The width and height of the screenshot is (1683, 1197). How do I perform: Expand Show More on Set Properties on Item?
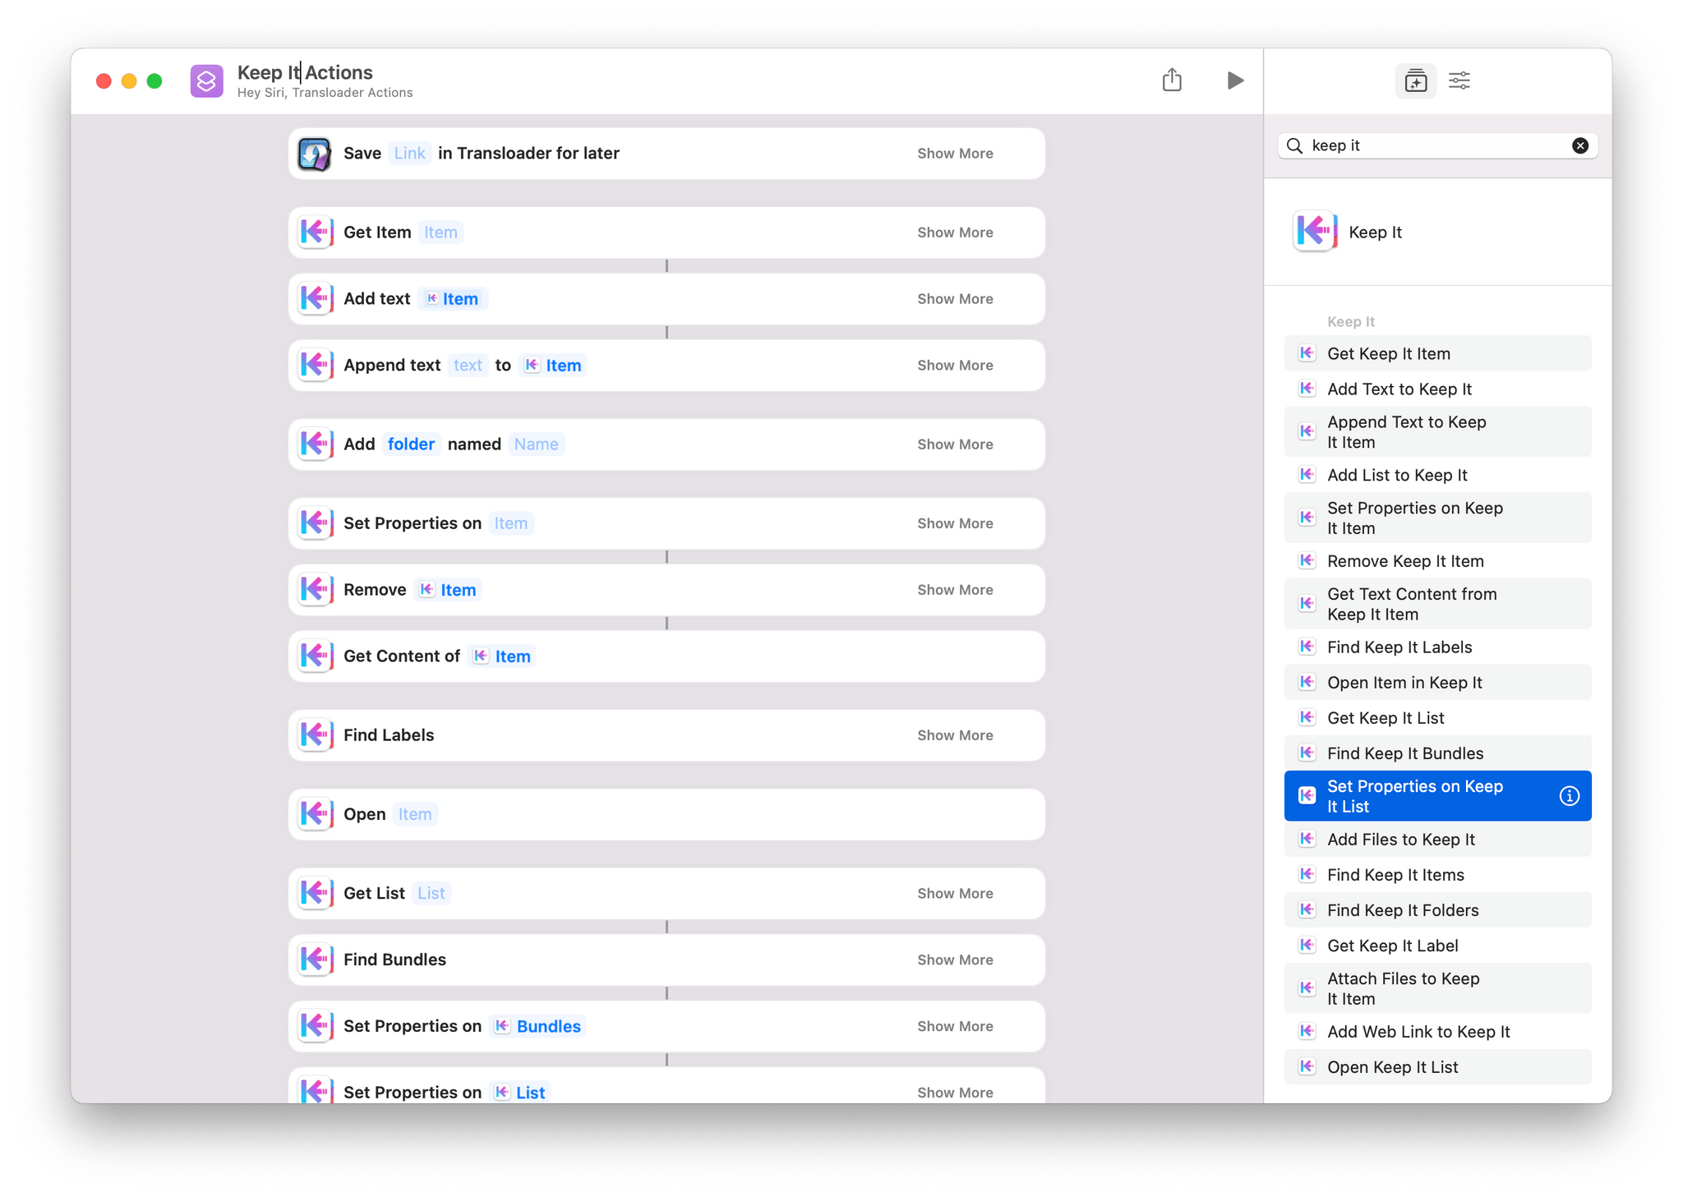pos(955,523)
